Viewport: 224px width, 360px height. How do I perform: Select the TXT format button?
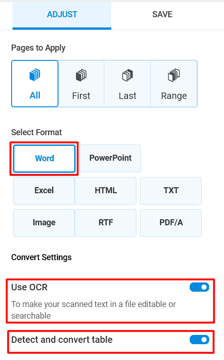(171, 190)
